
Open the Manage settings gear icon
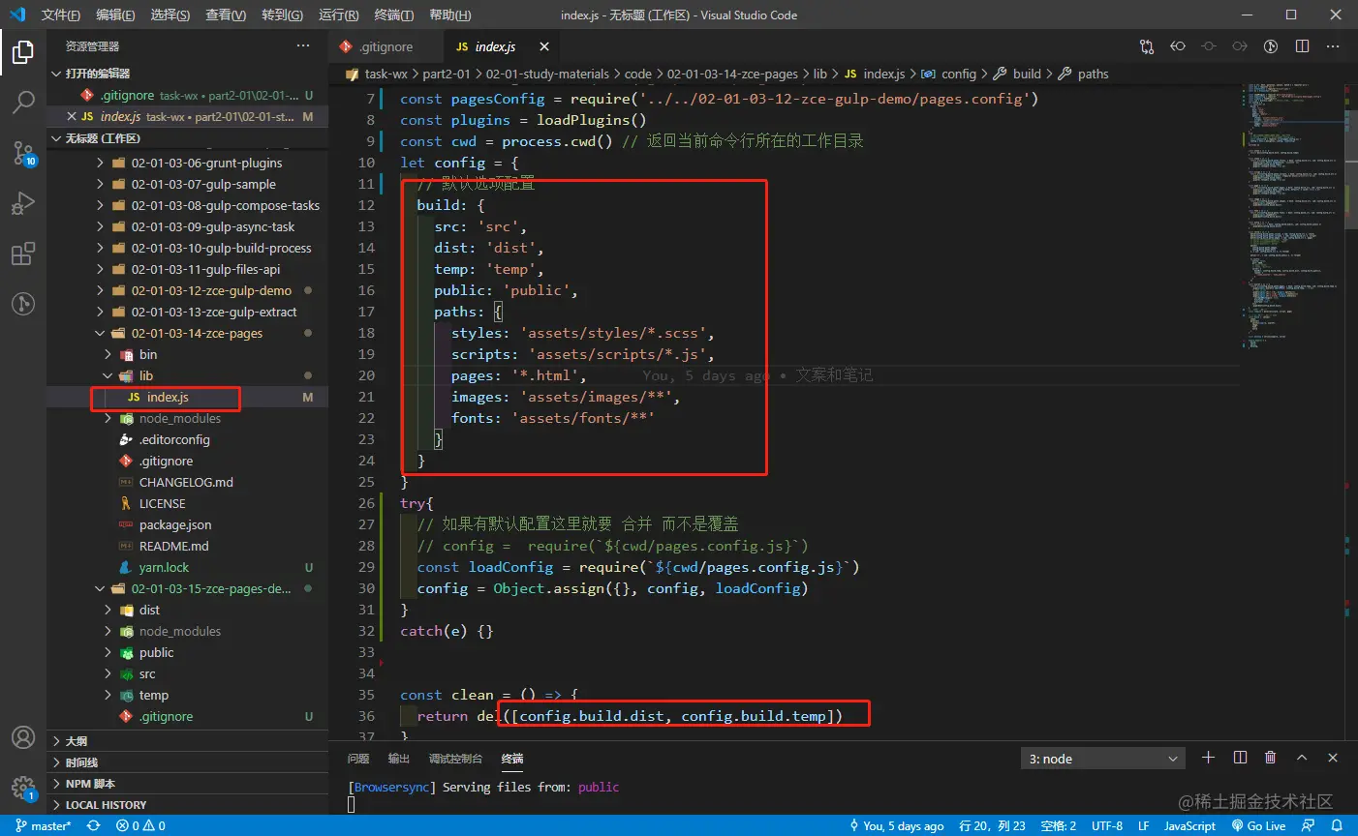coord(23,787)
